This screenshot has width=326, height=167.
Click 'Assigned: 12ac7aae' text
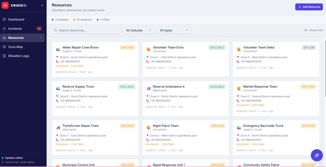pyautogui.click(x=69, y=144)
